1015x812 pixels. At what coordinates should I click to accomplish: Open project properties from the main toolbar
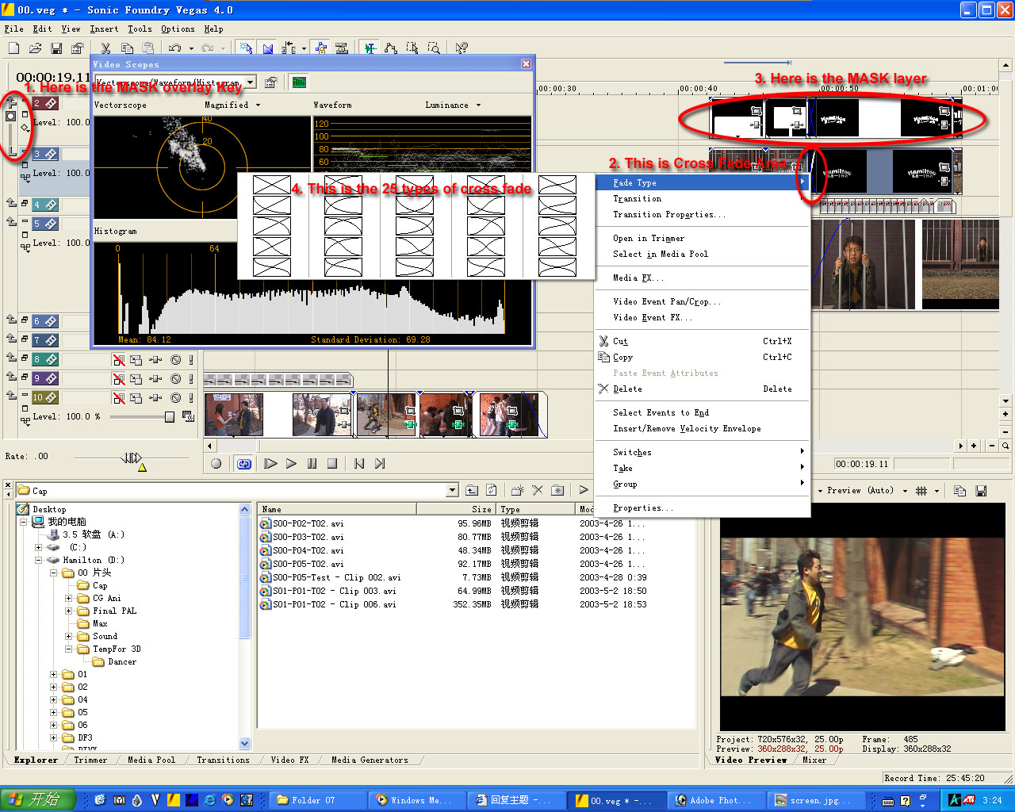(78, 48)
